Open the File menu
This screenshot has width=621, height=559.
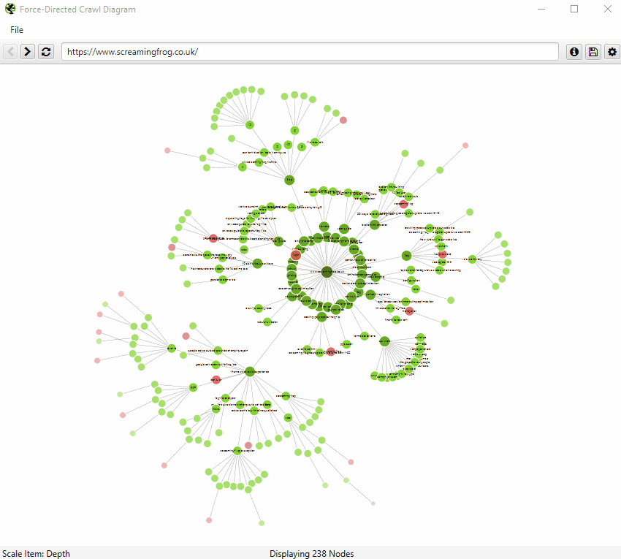(x=16, y=30)
